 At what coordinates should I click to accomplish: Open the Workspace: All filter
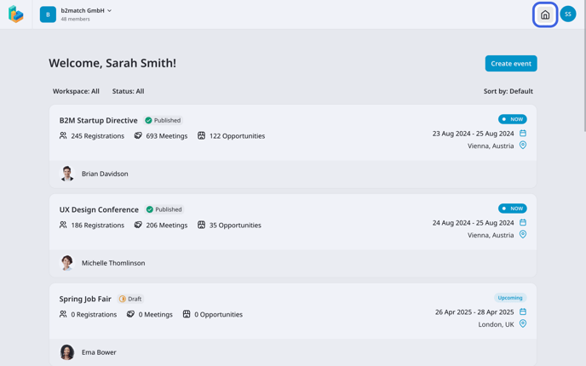tap(76, 91)
